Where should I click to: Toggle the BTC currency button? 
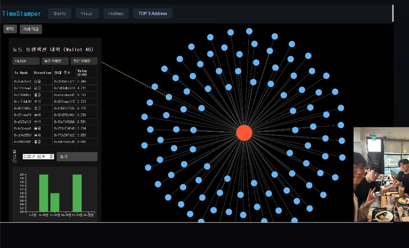(x=10, y=29)
